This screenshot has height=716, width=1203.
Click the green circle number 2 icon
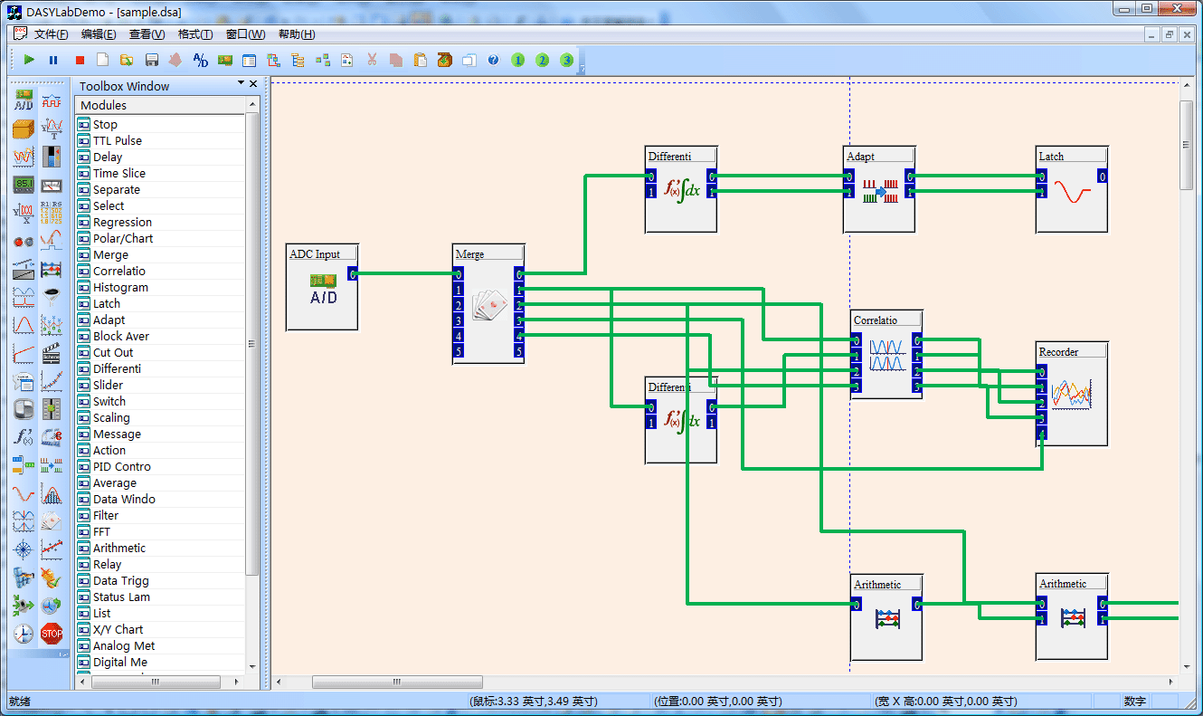542,60
